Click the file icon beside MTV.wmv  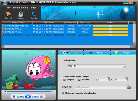(x=3, y=32)
